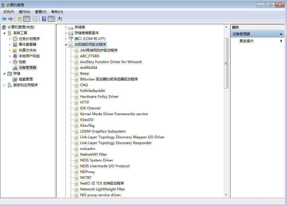Select the AntiRkX64 driver entry
The height and width of the screenshot is (206, 287).
coord(89,68)
